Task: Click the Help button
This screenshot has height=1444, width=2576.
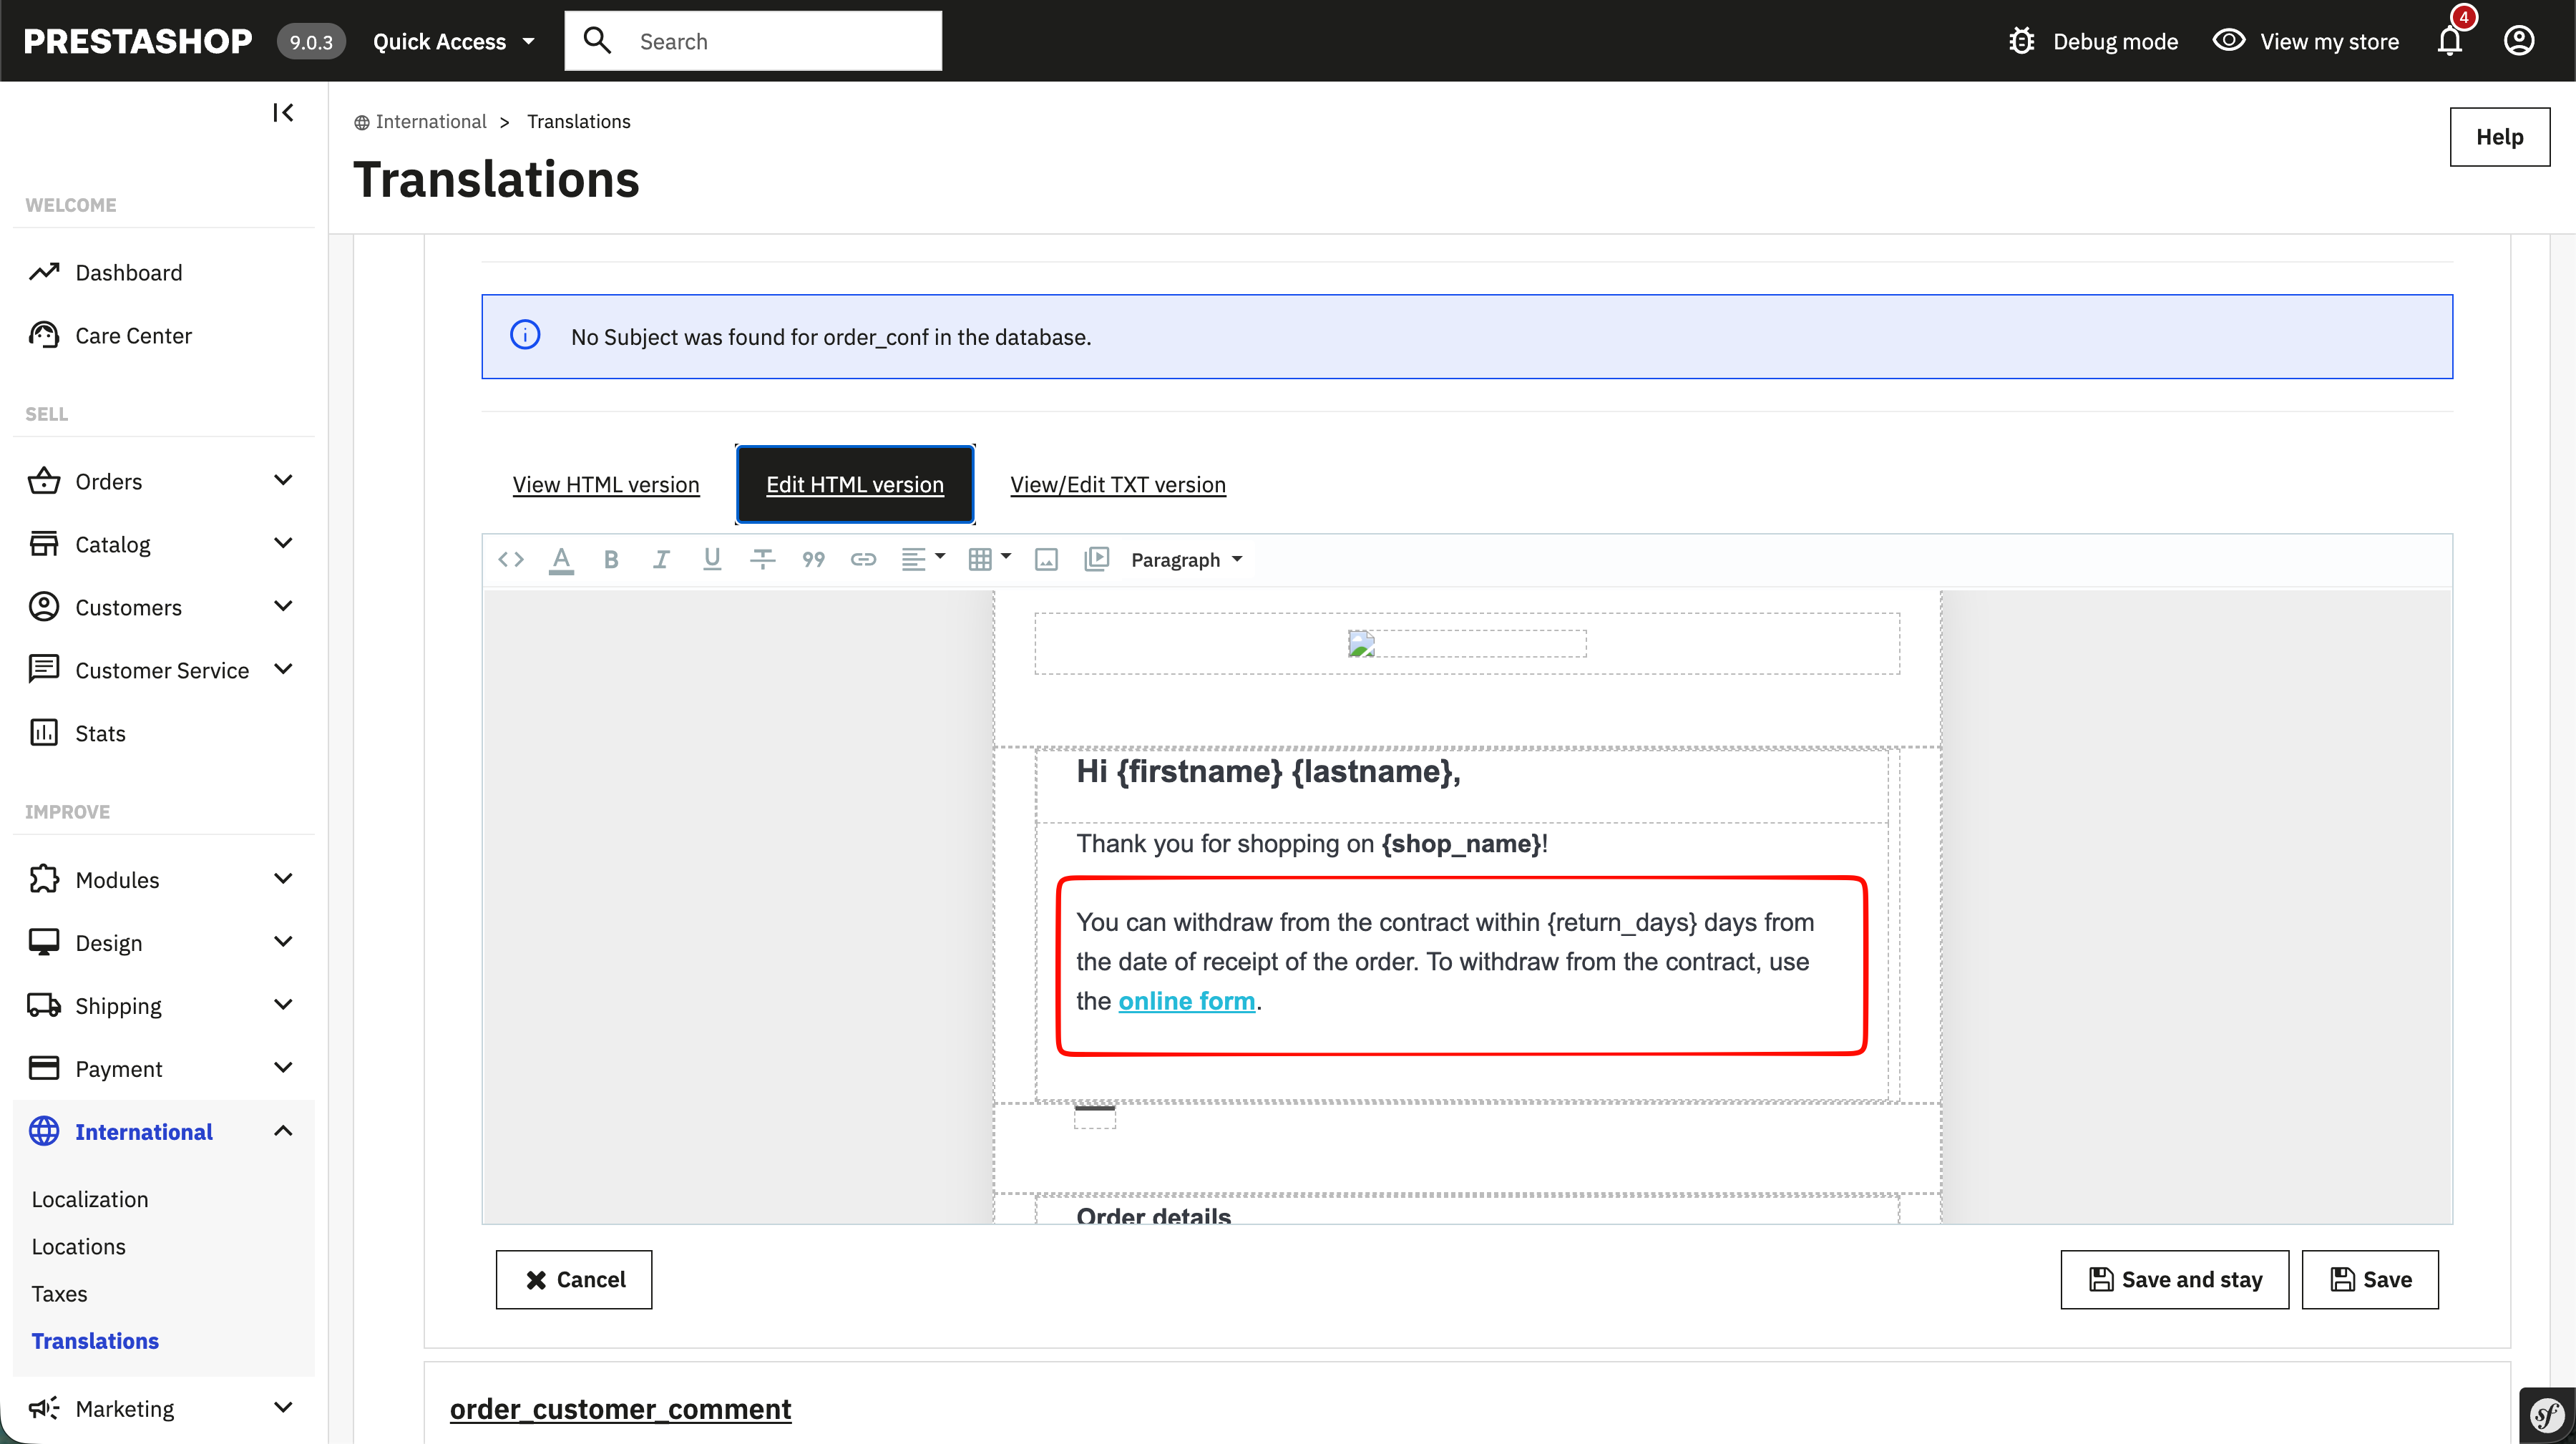Action: pyautogui.click(x=2499, y=137)
